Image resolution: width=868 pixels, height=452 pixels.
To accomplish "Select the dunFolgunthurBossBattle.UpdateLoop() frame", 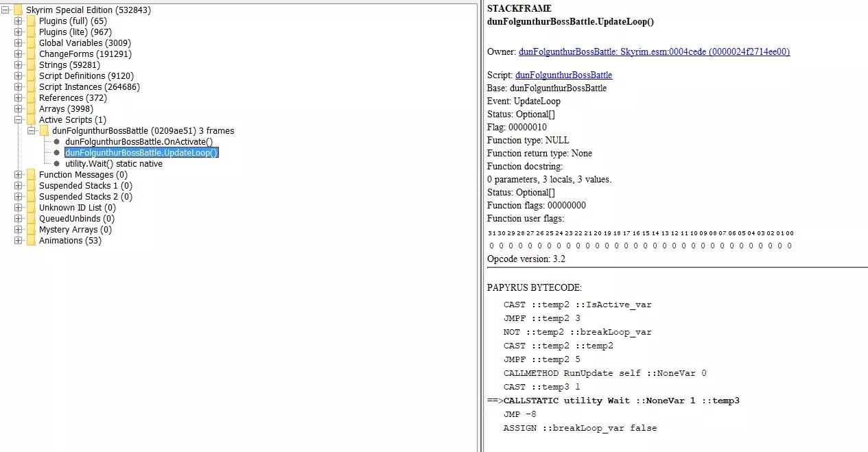I will point(142,153).
